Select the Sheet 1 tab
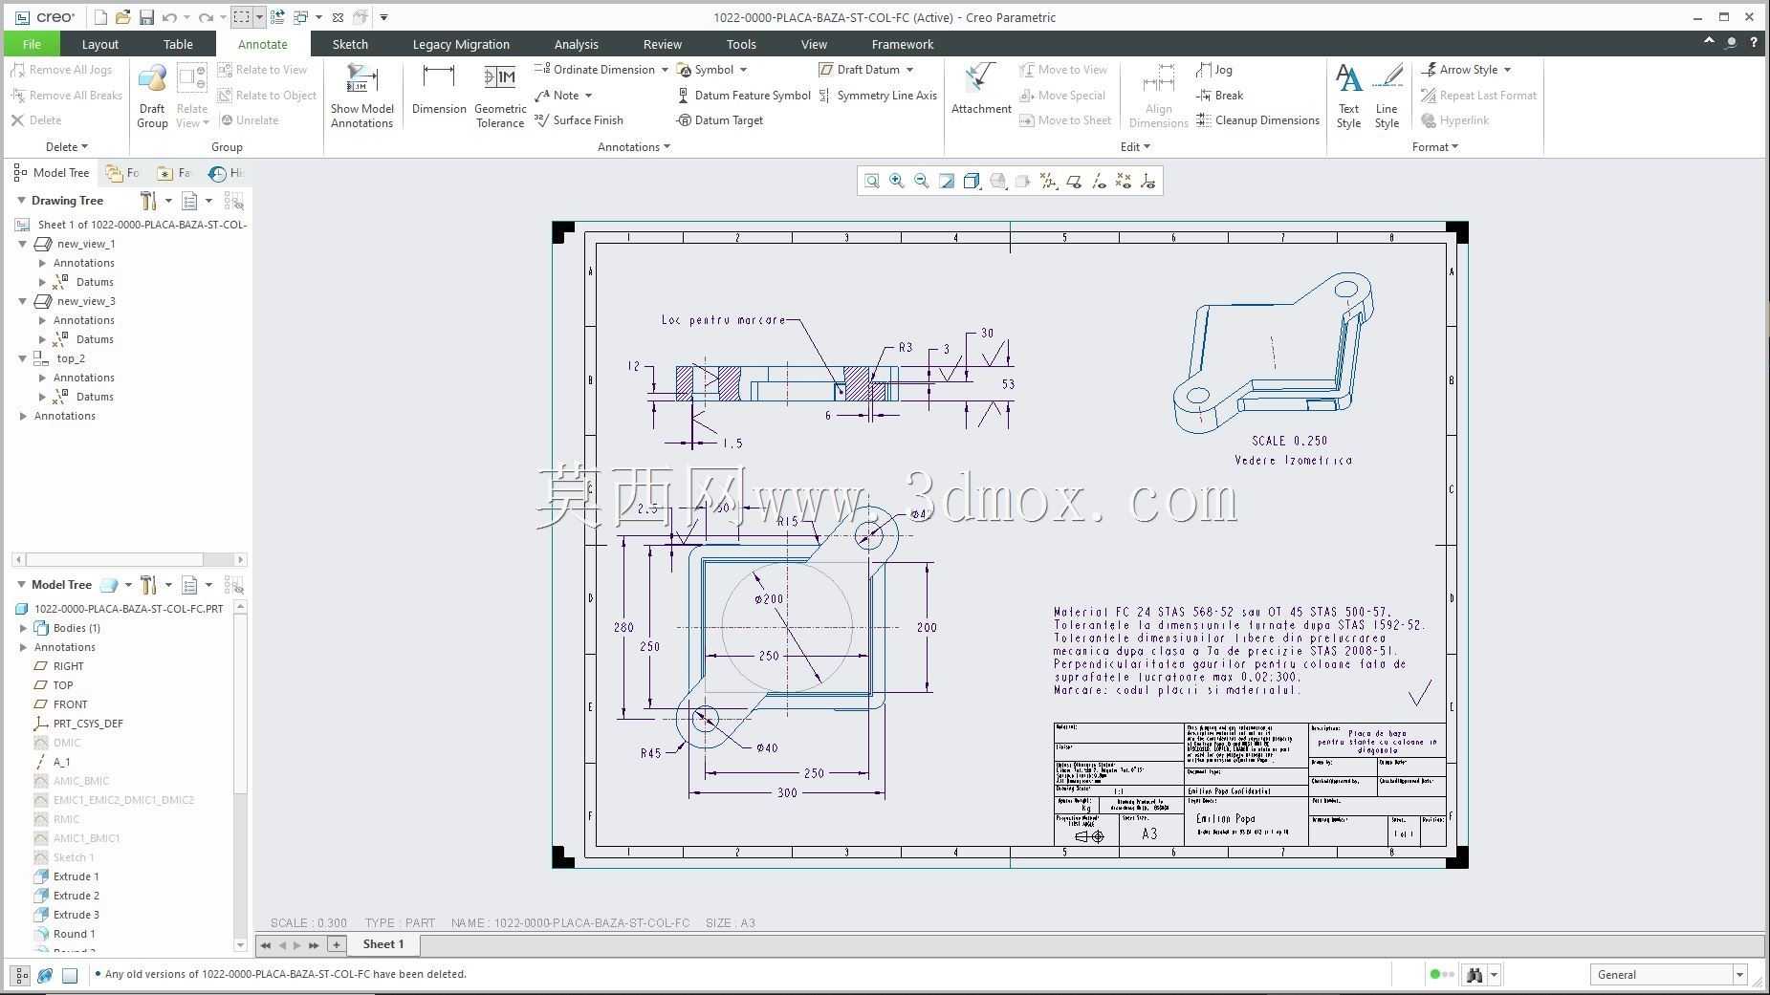Image resolution: width=1770 pixels, height=995 pixels. tap(382, 944)
